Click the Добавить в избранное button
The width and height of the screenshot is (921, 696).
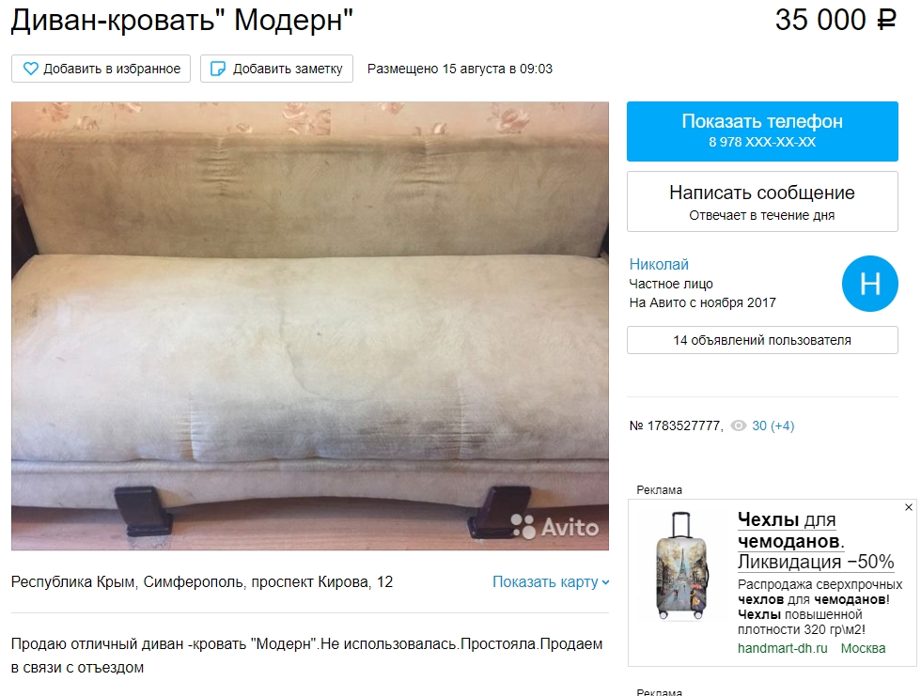[x=101, y=69]
